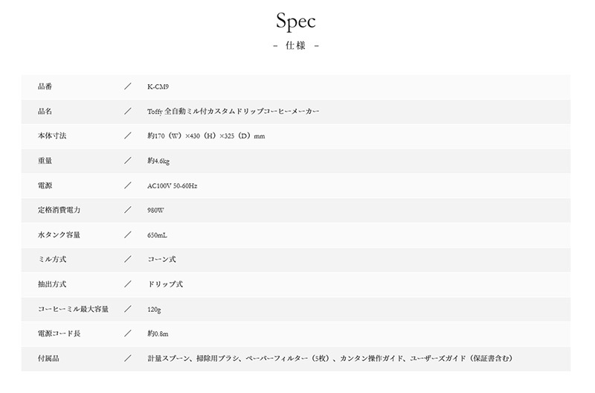Click the 品名 row label

(45, 111)
